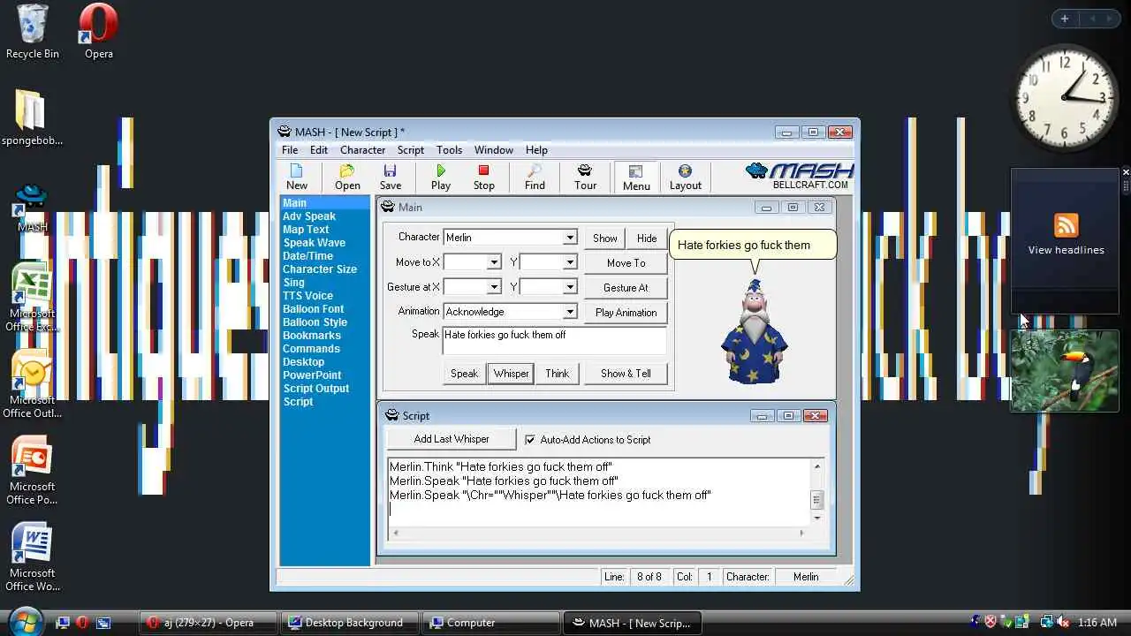Viewport: 1131px width, 636px height.
Task: Select Script Output in the sidebar list
Action: [315, 389]
